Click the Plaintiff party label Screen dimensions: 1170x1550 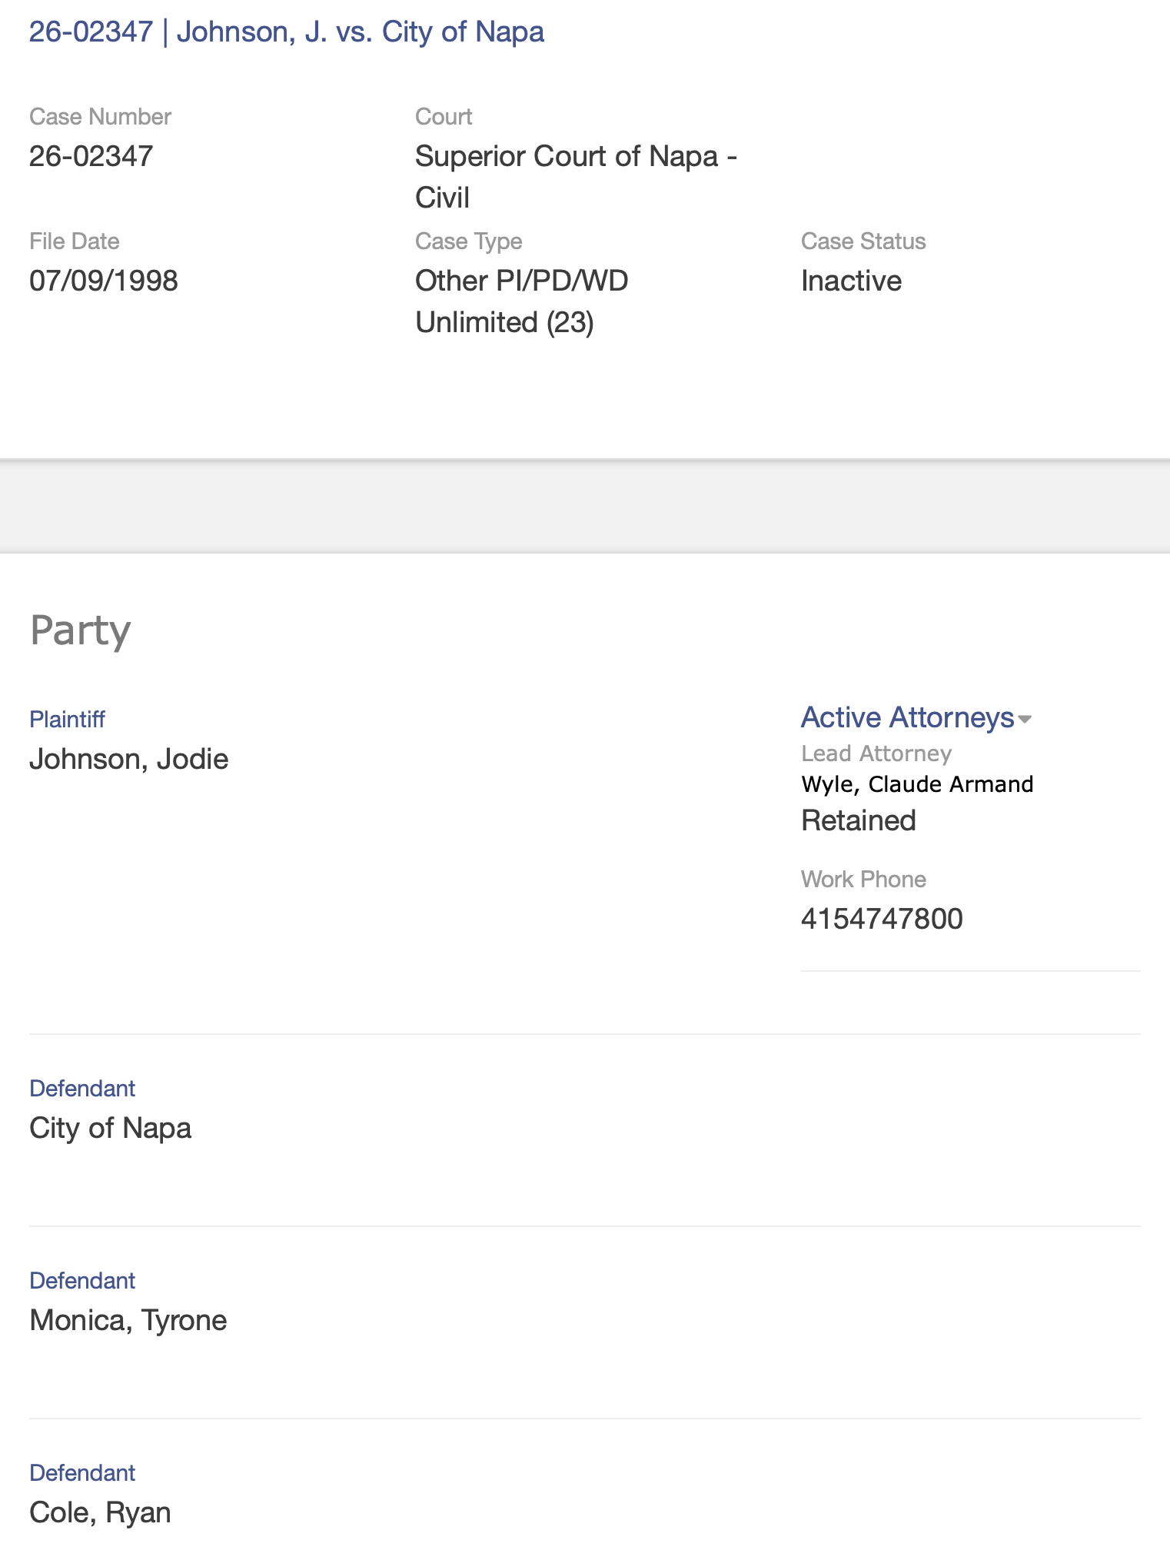pos(67,720)
